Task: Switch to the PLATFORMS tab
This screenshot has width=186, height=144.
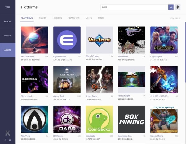Action: coord(27,18)
